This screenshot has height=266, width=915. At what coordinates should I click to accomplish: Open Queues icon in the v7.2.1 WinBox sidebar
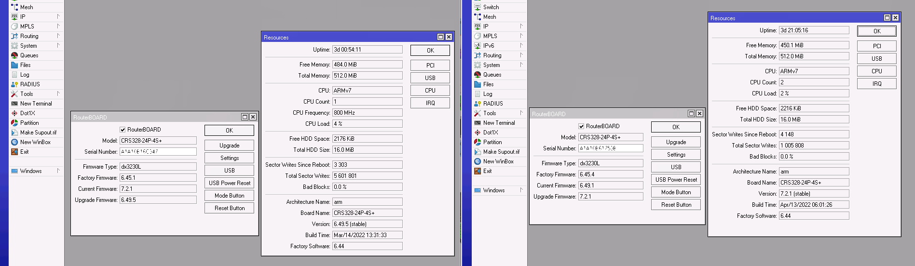pos(478,75)
